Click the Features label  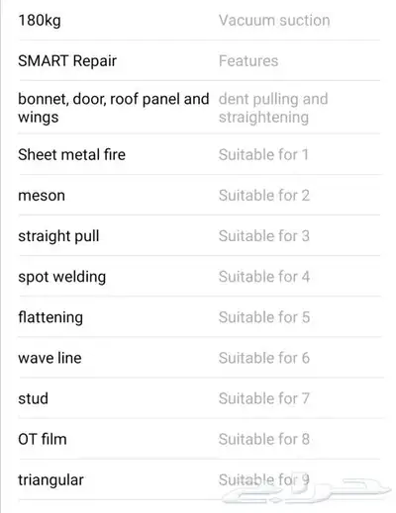click(x=248, y=61)
